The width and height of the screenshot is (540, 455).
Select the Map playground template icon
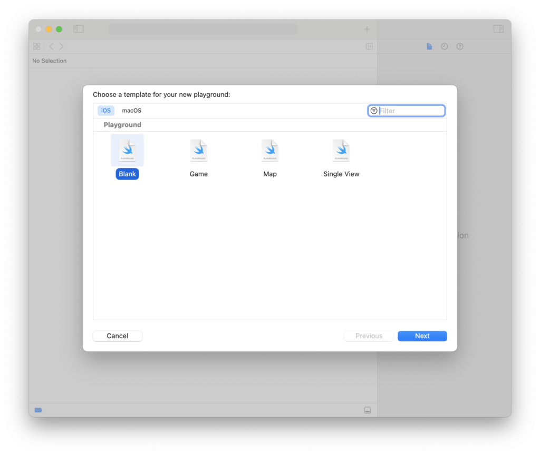pyautogui.click(x=270, y=150)
